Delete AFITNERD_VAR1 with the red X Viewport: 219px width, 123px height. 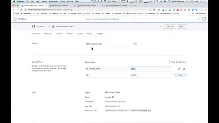[x=184, y=69]
